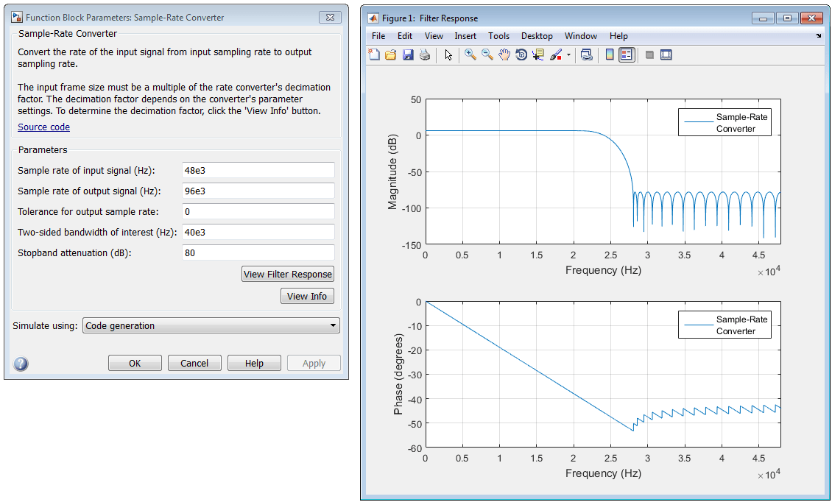This screenshot has width=832, height=502.
Task: Click the Stopband attenuation input field
Action: 258,252
